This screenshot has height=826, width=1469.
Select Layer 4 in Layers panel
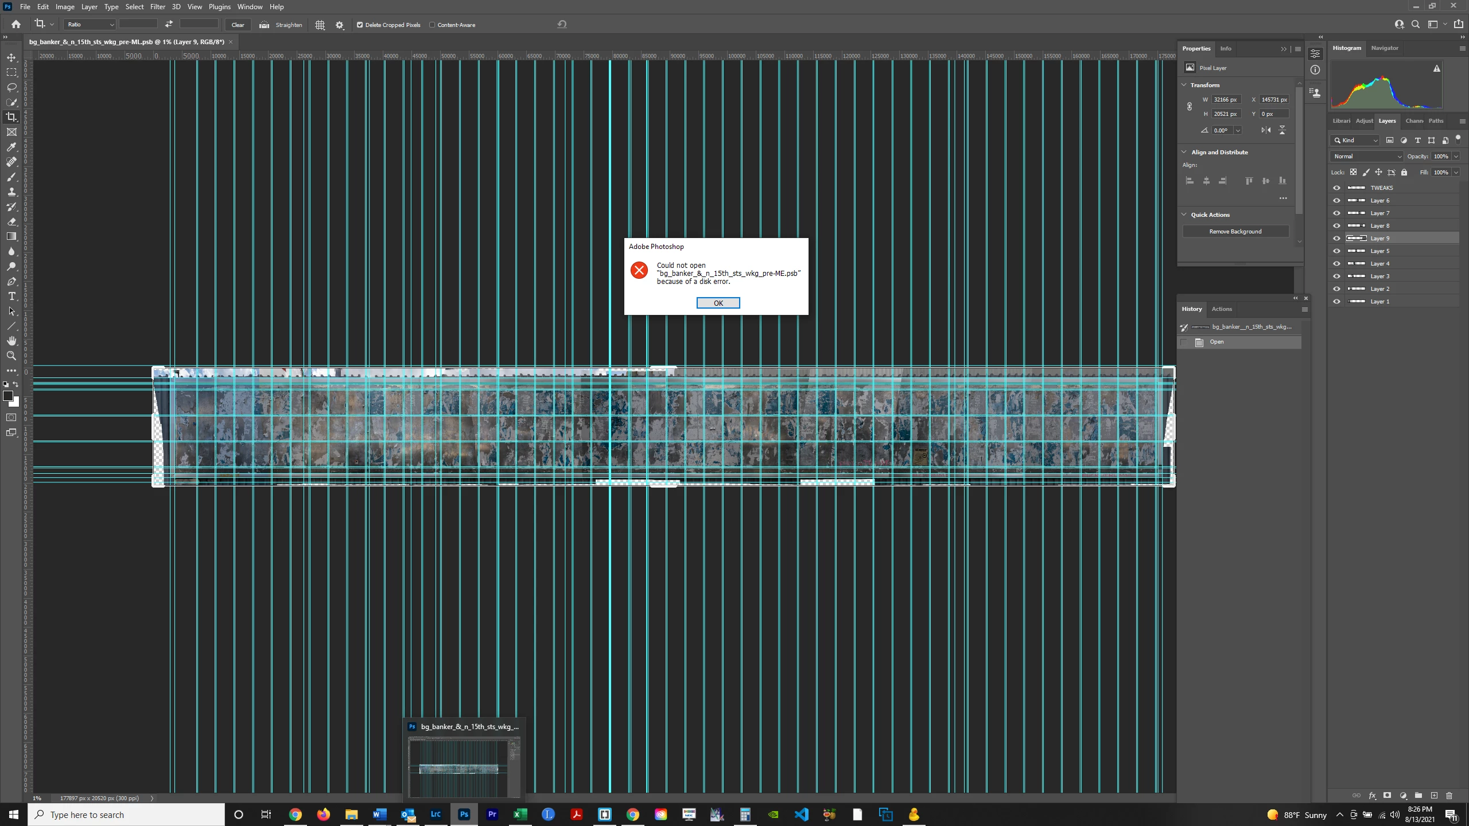click(x=1379, y=263)
